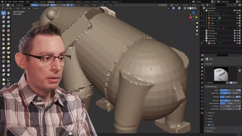Open the Render properties tab
242x136 pixels.
click(202, 64)
